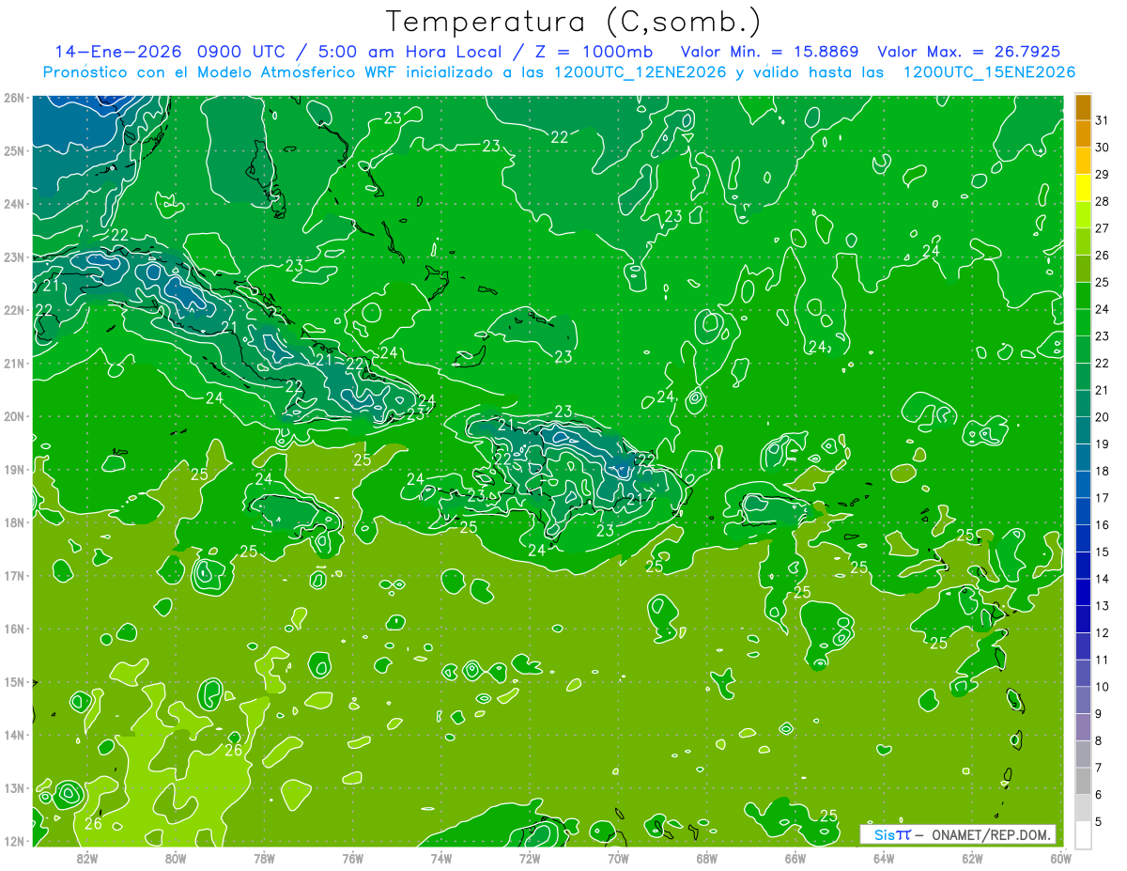
Task: Click the '16N' latitude axis label
Action: 14,629
